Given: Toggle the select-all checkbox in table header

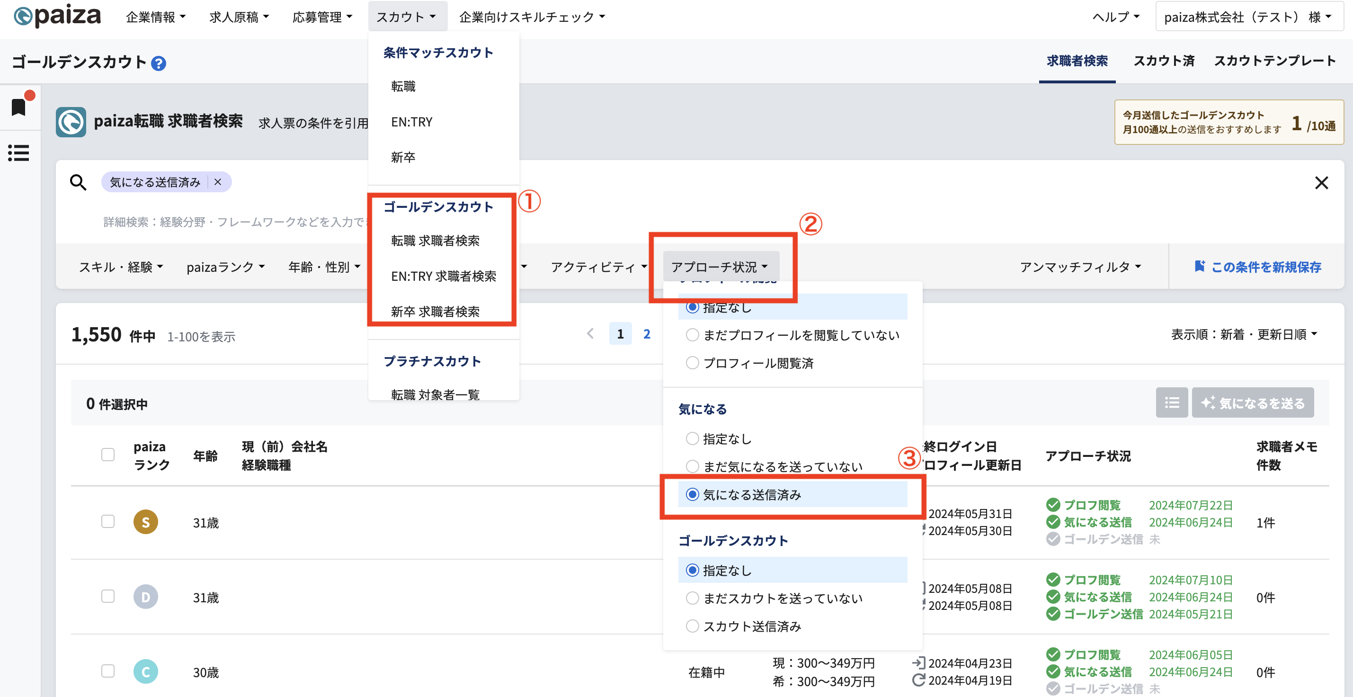Looking at the screenshot, I should point(107,455).
